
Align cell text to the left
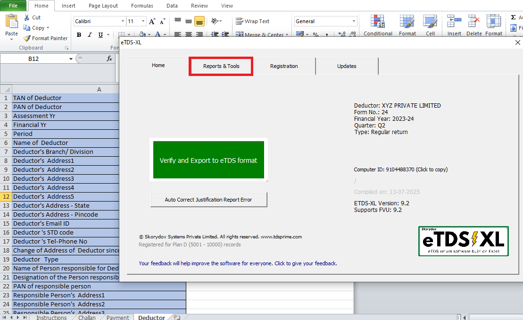(x=178, y=34)
